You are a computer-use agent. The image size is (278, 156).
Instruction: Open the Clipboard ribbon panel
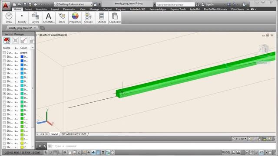click(x=115, y=18)
